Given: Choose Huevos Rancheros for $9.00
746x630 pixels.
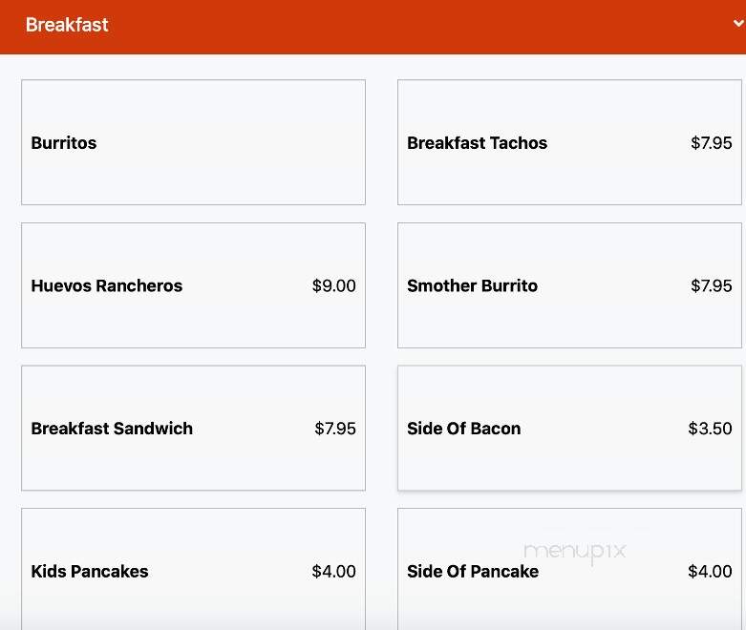Looking at the screenshot, I should tap(193, 285).
